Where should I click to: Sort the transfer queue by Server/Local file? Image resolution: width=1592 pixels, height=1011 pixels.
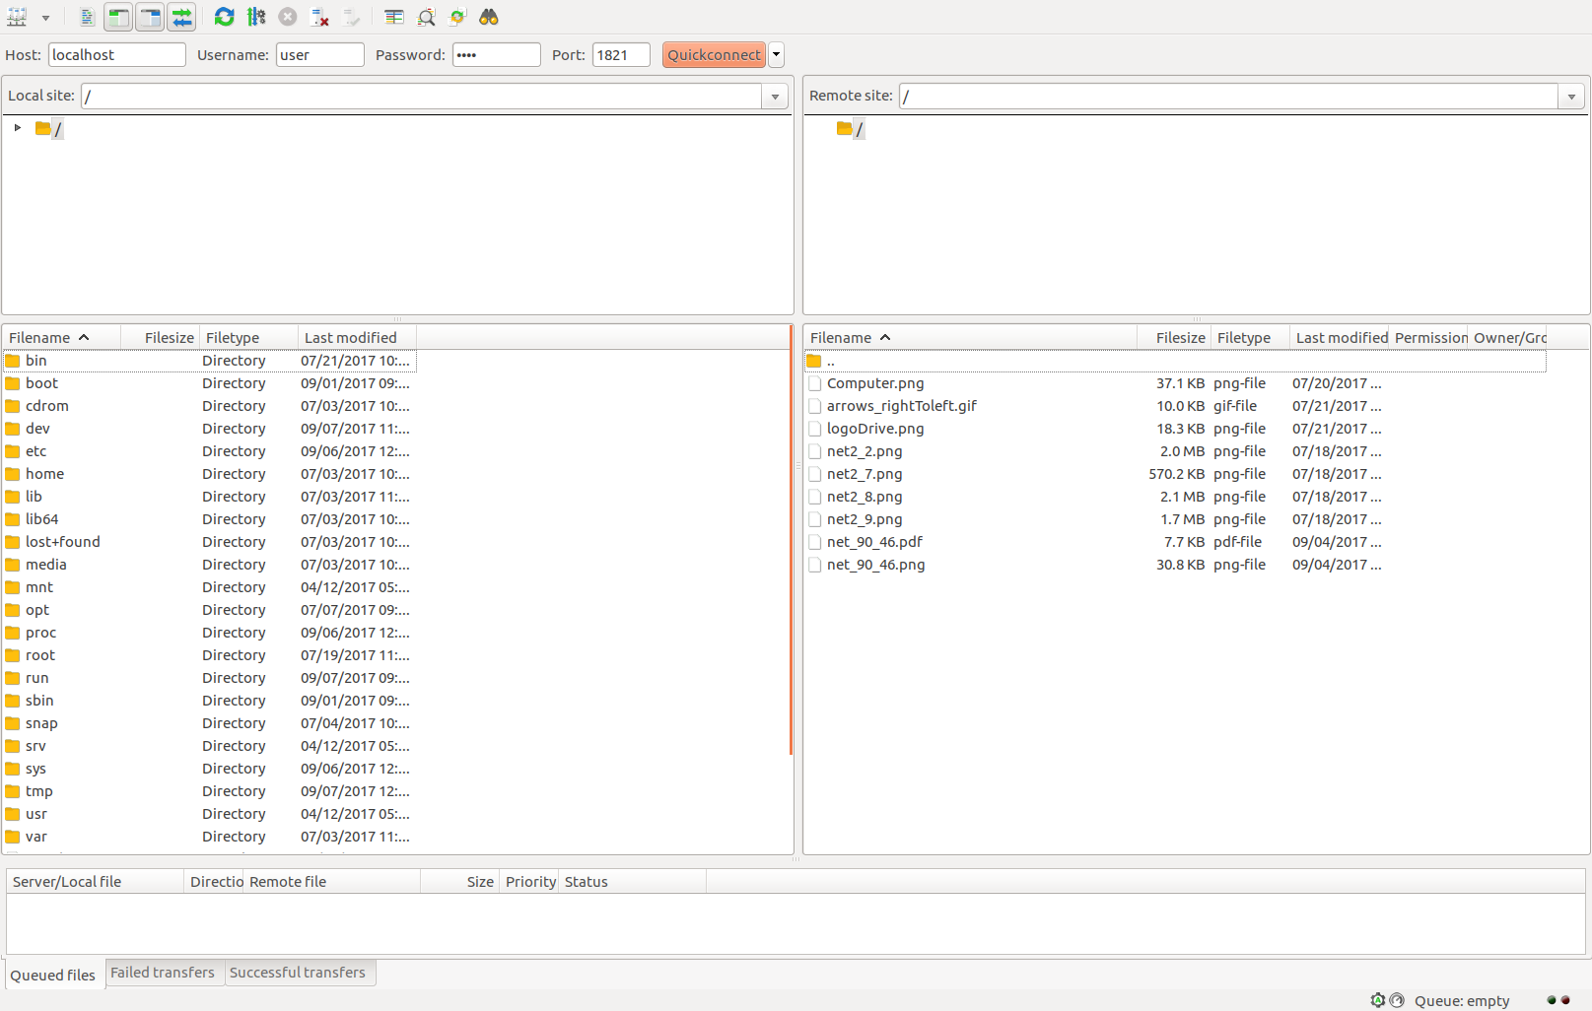point(96,881)
